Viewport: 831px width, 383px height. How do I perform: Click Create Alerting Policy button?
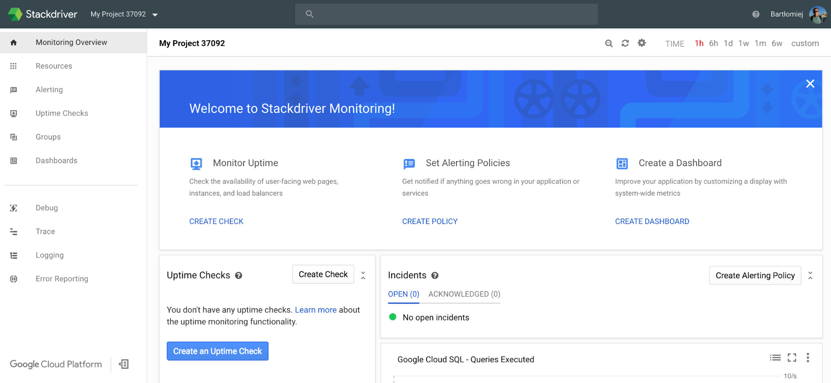click(755, 275)
